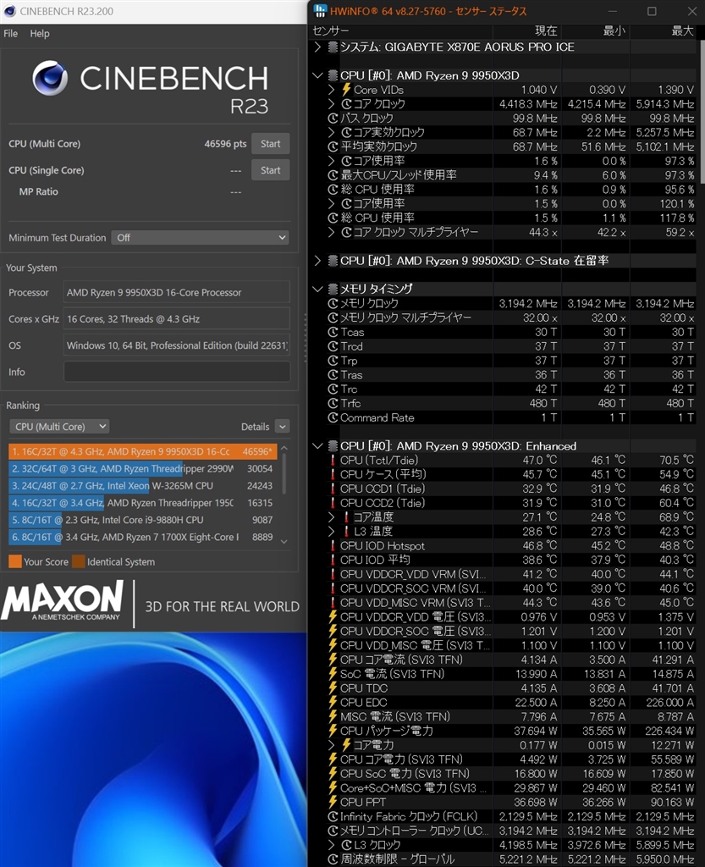Expand the コア電力 row

(x=331, y=745)
